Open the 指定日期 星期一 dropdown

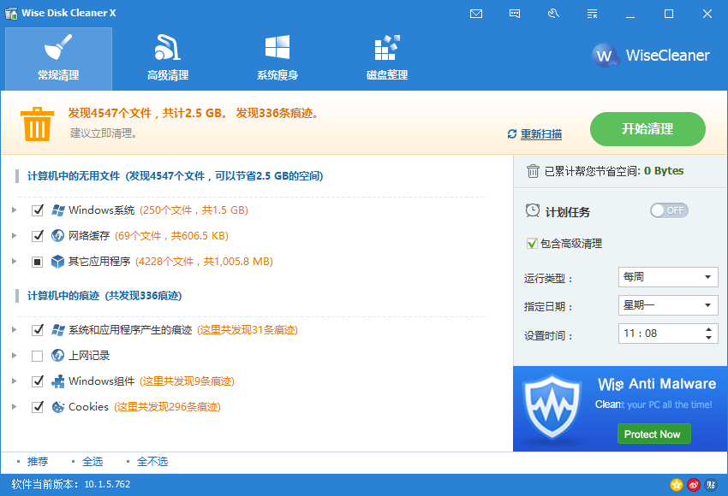tap(667, 305)
